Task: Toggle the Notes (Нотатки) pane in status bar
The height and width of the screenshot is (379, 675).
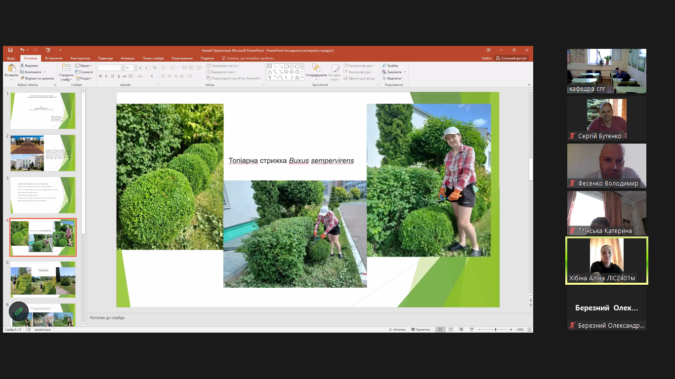Action: 397,330
